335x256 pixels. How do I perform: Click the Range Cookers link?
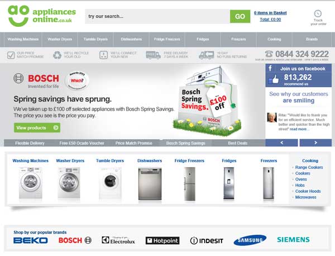309,167
